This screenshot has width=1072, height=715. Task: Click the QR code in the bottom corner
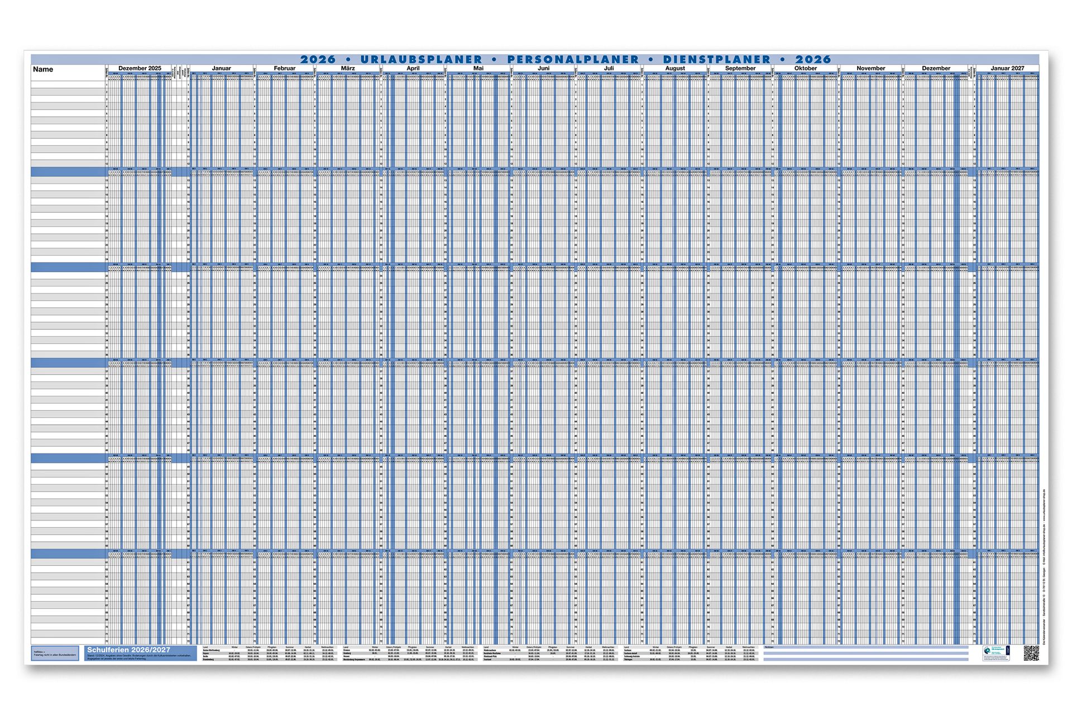1031,653
